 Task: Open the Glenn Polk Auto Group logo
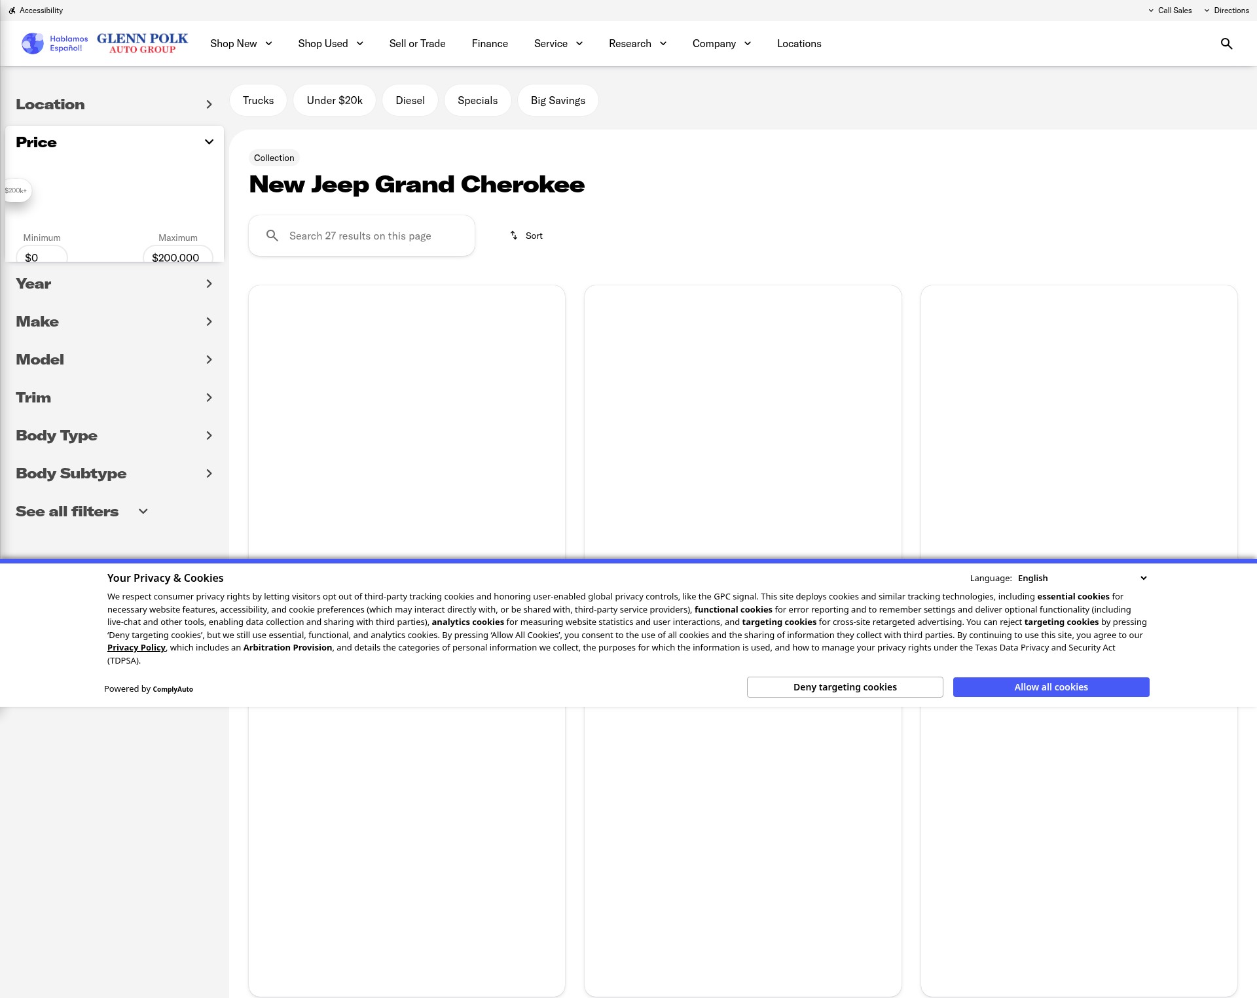point(142,43)
